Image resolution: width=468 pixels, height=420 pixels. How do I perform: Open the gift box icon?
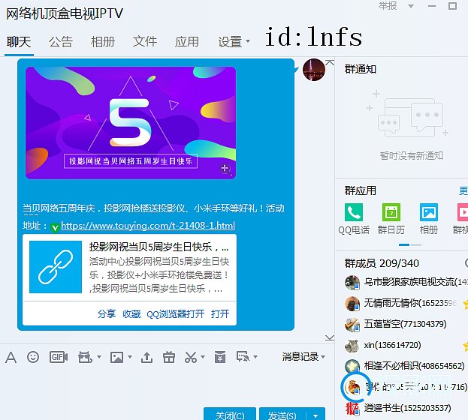pos(169,357)
